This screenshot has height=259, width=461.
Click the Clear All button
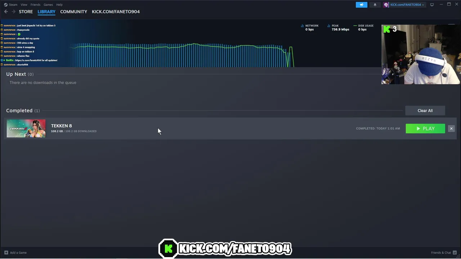pyautogui.click(x=425, y=110)
